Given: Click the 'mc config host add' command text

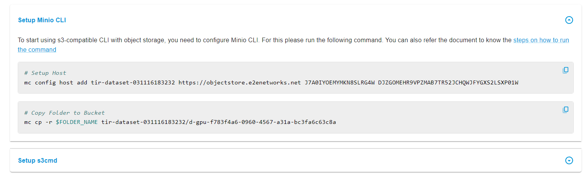Looking at the screenshot, I should [56, 82].
